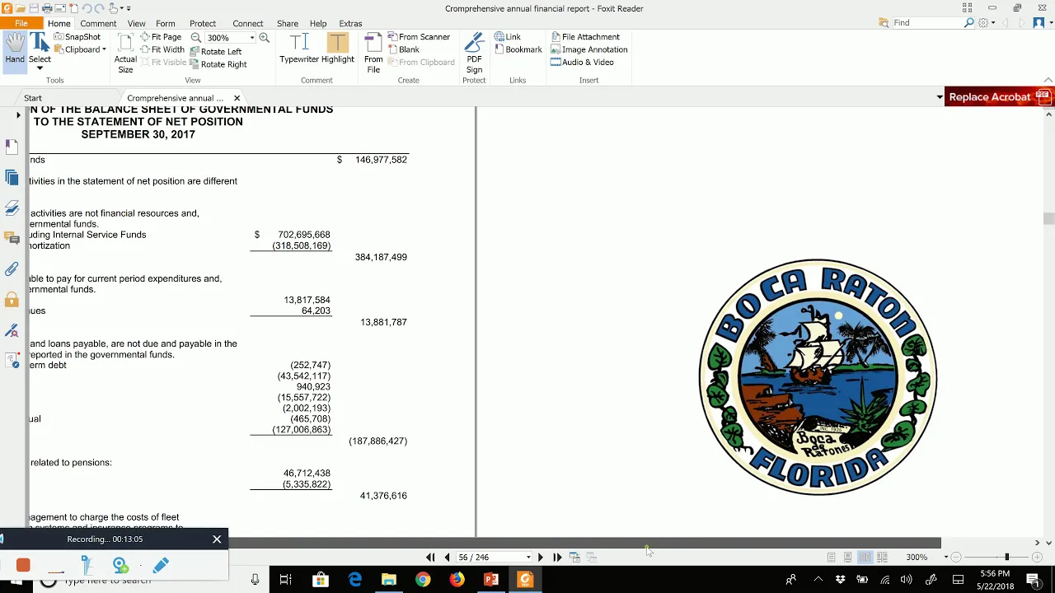Choose Fit Width view
This screenshot has width=1055, height=593.
coord(162,49)
